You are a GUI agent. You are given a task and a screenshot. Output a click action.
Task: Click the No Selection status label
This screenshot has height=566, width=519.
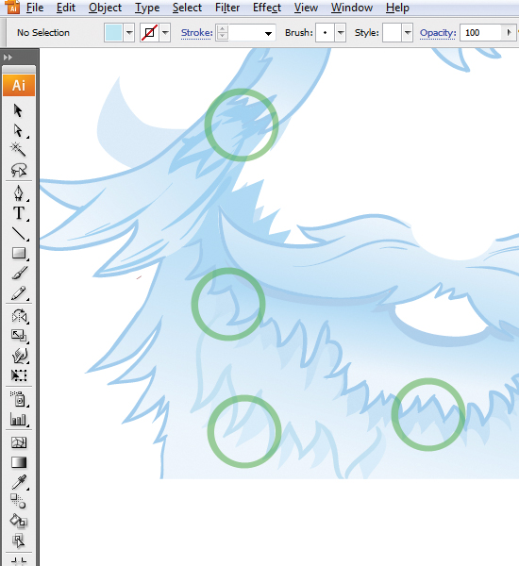coord(43,33)
